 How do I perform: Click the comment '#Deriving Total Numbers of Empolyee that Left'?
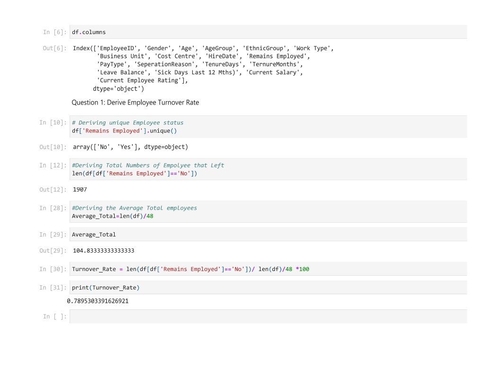pyautogui.click(x=148, y=165)
